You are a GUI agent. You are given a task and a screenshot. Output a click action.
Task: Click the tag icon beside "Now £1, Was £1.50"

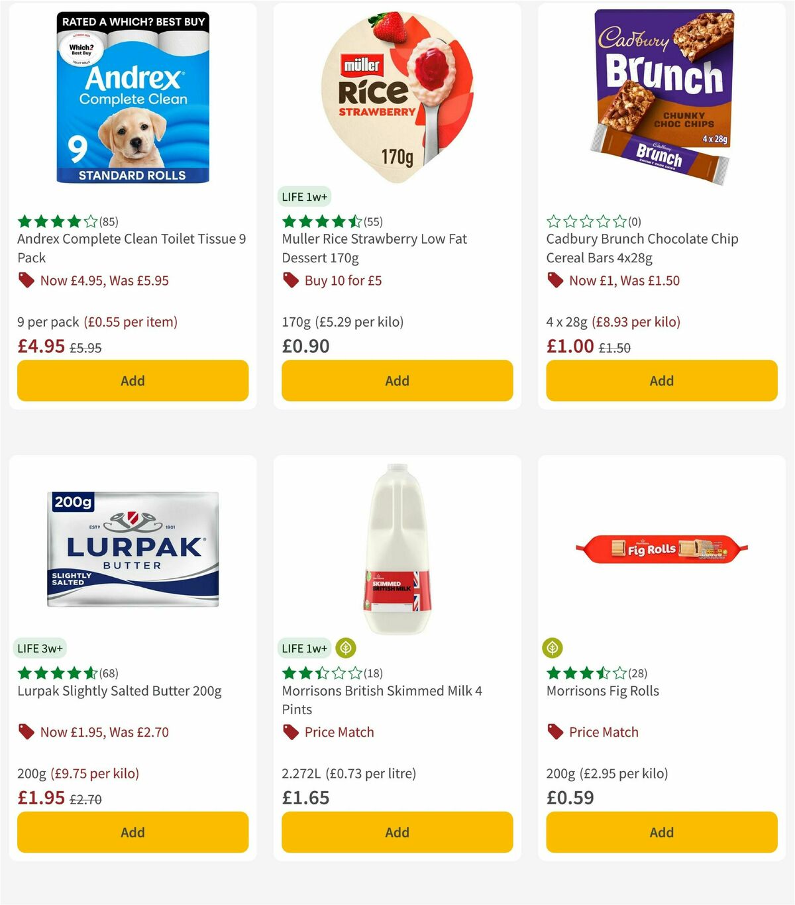click(556, 280)
